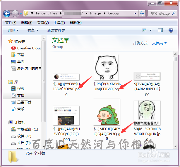This screenshot has width=180, height=167.
Task: Expand arrow after Tencent Files breadcrumb
Action: pos(61,14)
